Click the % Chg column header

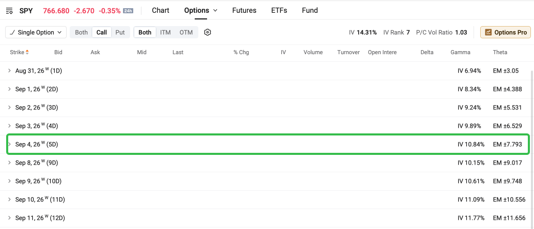pyautogui.click(x=241, y=52)
